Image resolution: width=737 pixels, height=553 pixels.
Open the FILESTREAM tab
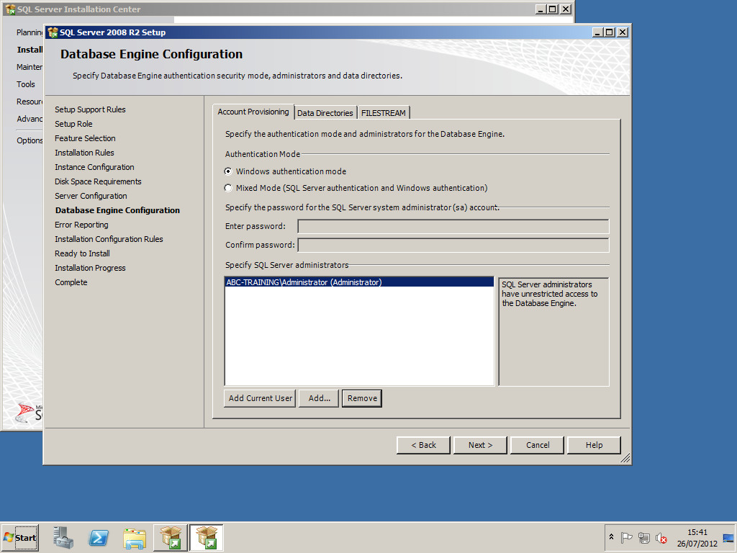pos(384,113)
